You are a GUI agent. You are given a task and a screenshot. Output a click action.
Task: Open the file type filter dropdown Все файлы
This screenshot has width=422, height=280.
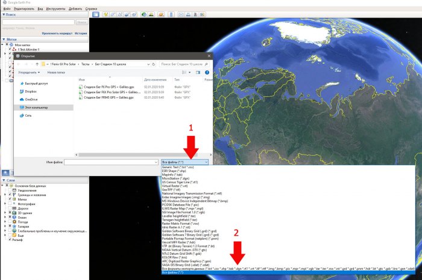184,162
